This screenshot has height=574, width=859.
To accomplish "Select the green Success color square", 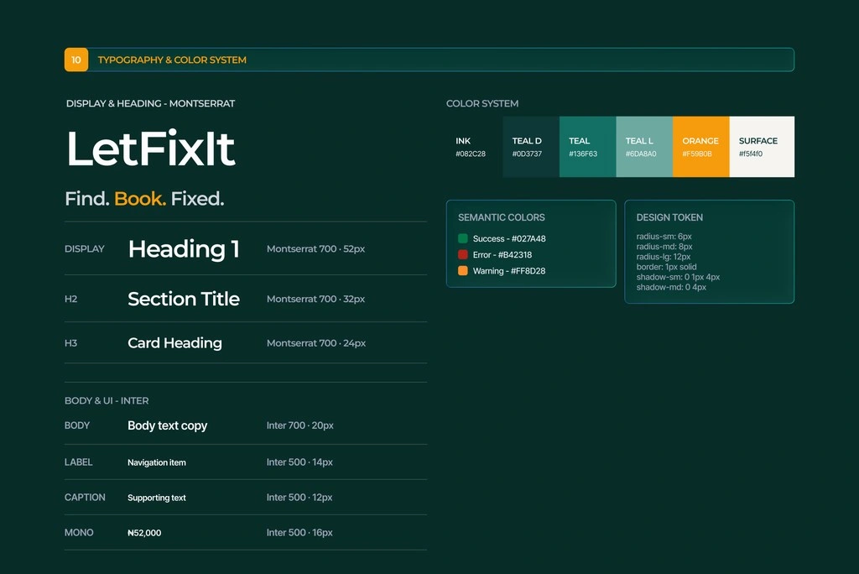I will [x=463, y=238].
